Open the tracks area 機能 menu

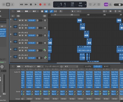[x=28, y=11]
